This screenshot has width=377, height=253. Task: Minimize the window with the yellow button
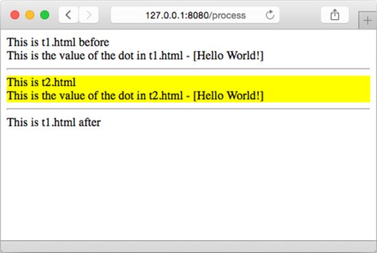pyautogui.click(x=29, y=15)
